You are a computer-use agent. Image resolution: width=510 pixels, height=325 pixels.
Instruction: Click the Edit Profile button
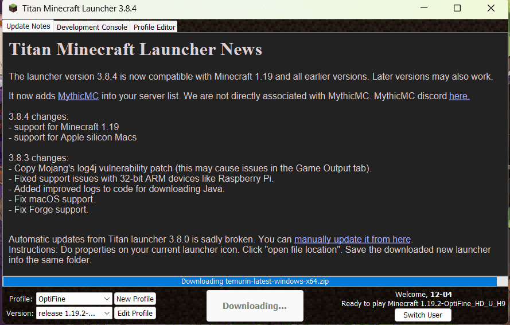point(135,314)
